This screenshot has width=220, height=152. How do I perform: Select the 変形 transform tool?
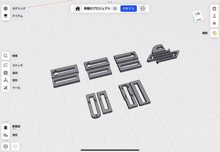[x=6, y=80]
